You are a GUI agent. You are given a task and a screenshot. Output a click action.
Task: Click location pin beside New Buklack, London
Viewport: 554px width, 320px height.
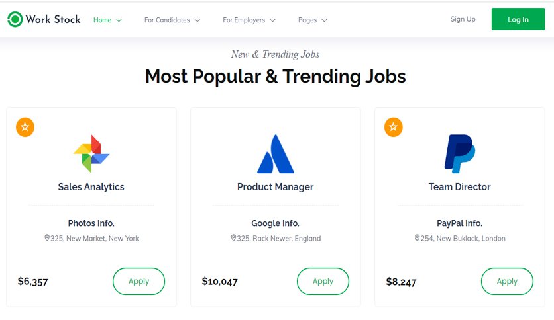pyautogui.click(x=417, y=238)
